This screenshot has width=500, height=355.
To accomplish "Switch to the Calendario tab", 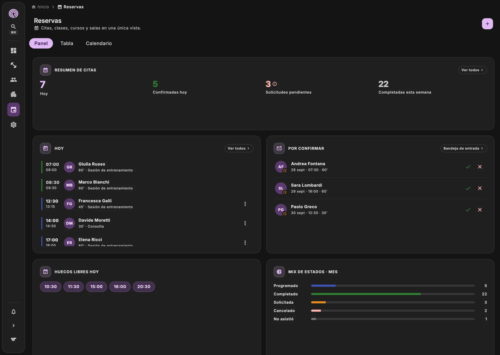I will (99, 43).
